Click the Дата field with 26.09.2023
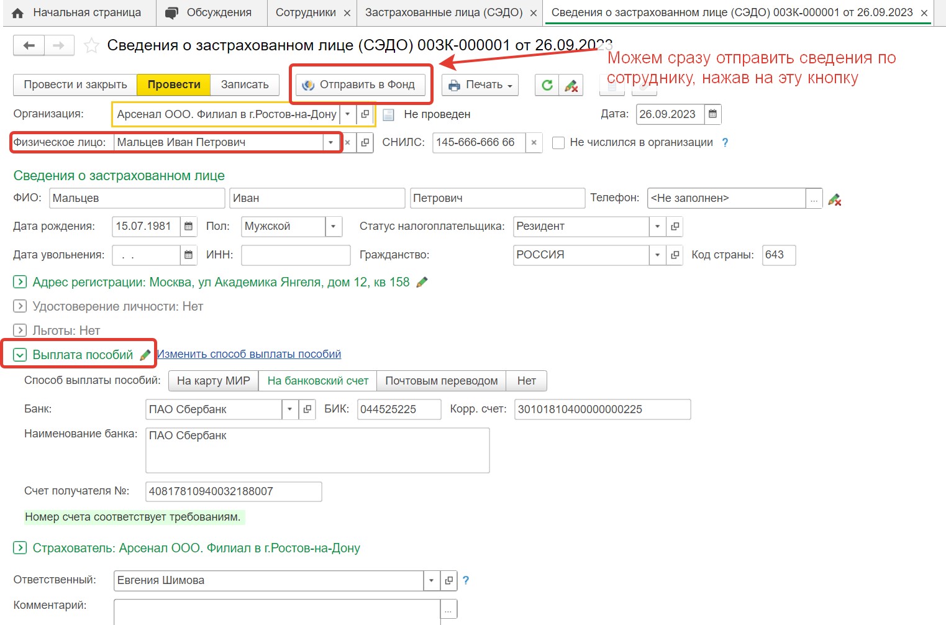The image size is (946, 625). click(670, 114)
